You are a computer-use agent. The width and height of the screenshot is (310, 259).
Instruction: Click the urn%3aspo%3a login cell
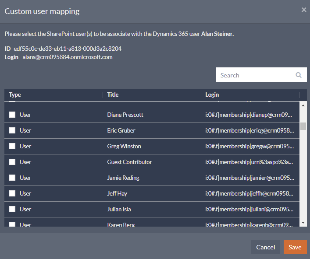point(249,162)
